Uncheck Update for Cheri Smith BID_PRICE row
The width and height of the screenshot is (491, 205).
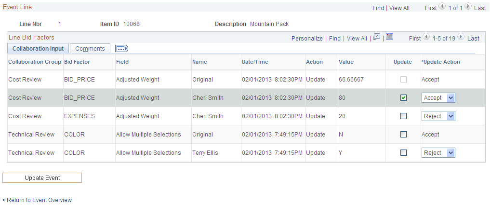pyautogui.click(x=404, y=98)
